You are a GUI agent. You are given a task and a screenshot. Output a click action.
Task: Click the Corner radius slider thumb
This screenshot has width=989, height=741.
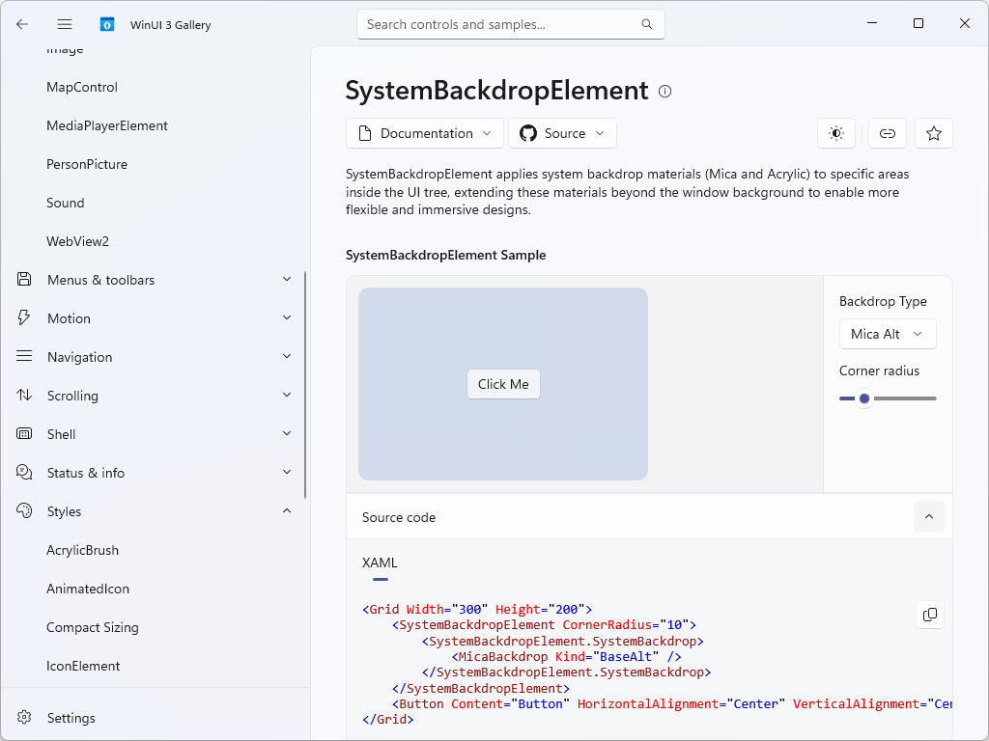pyautogui.click(x=864, y=398)
